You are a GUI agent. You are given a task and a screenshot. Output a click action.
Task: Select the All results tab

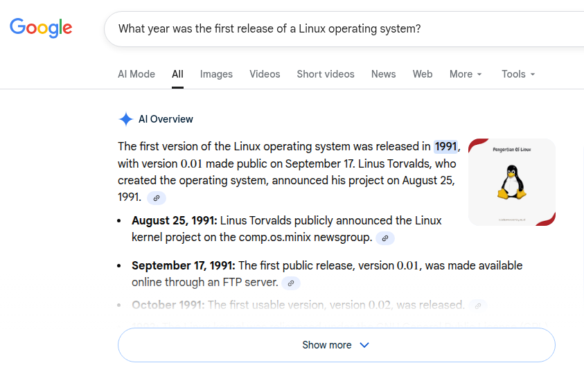point(177,74)
